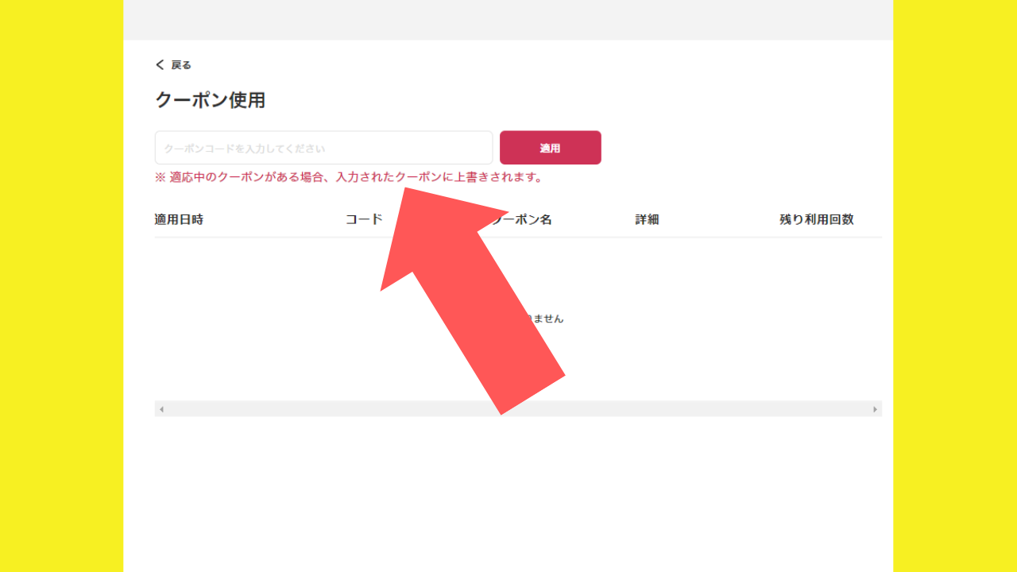Click the red overwrite warning note
This screenshot has height=572, width=1017.
(x=350, y=177)
